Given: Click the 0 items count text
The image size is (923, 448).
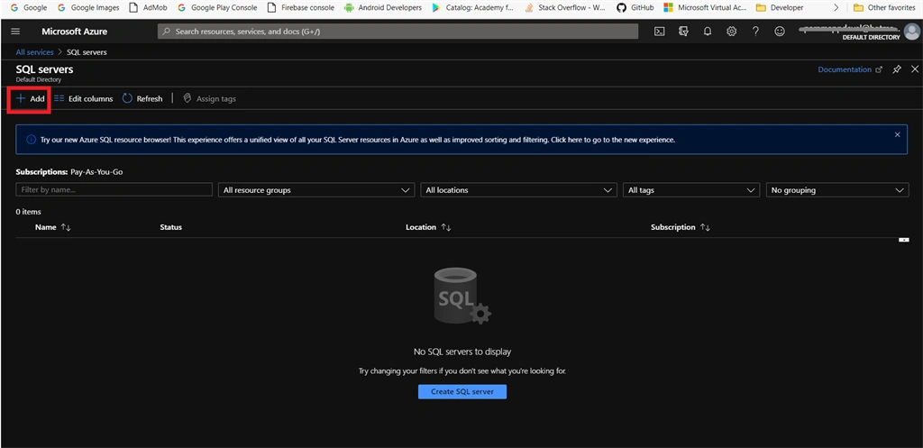Looking at the screenshot, I should coord(28,212).
